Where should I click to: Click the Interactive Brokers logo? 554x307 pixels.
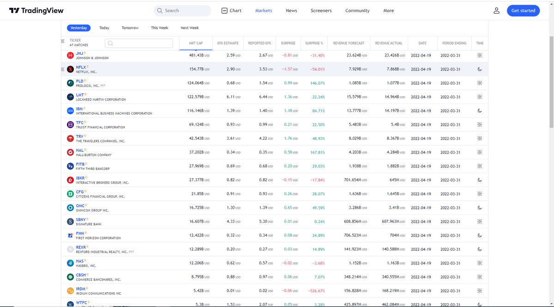(x=70, y=180)
